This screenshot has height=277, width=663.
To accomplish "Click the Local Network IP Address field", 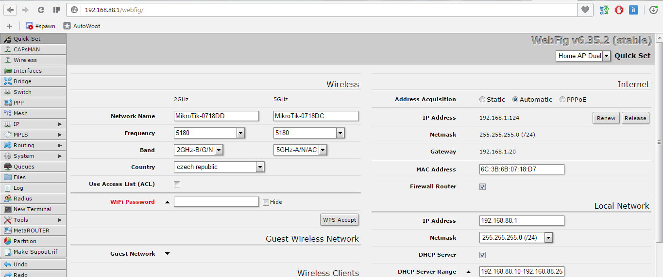I will 522,220.
